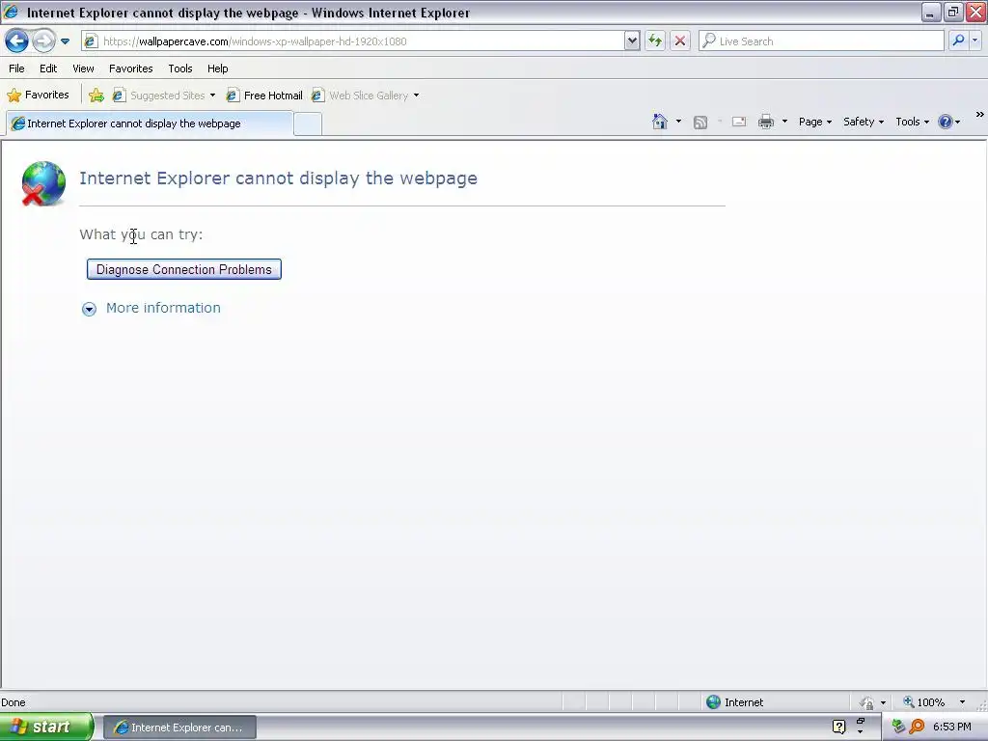The width and height of the screenshot is (988, 741).
Task: Expand More information arrow icon
Action: [x=89, y=309]
